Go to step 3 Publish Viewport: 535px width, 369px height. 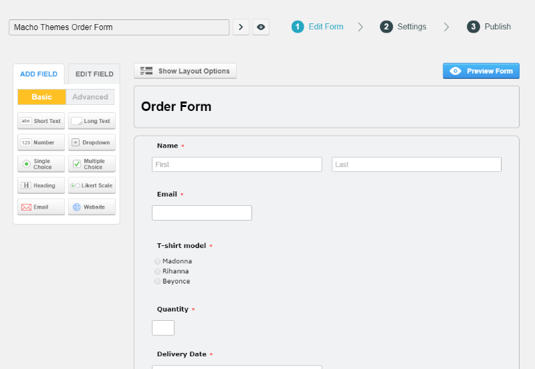point(489,27)
